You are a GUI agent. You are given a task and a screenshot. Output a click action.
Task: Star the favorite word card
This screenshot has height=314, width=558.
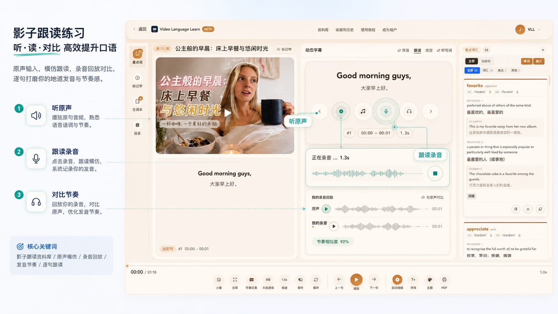(x=528, y=209)
